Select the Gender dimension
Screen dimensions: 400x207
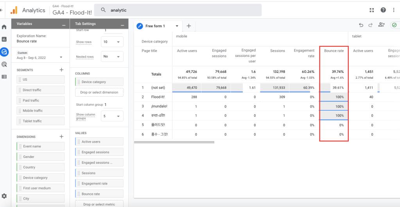[x=41, y=157]
